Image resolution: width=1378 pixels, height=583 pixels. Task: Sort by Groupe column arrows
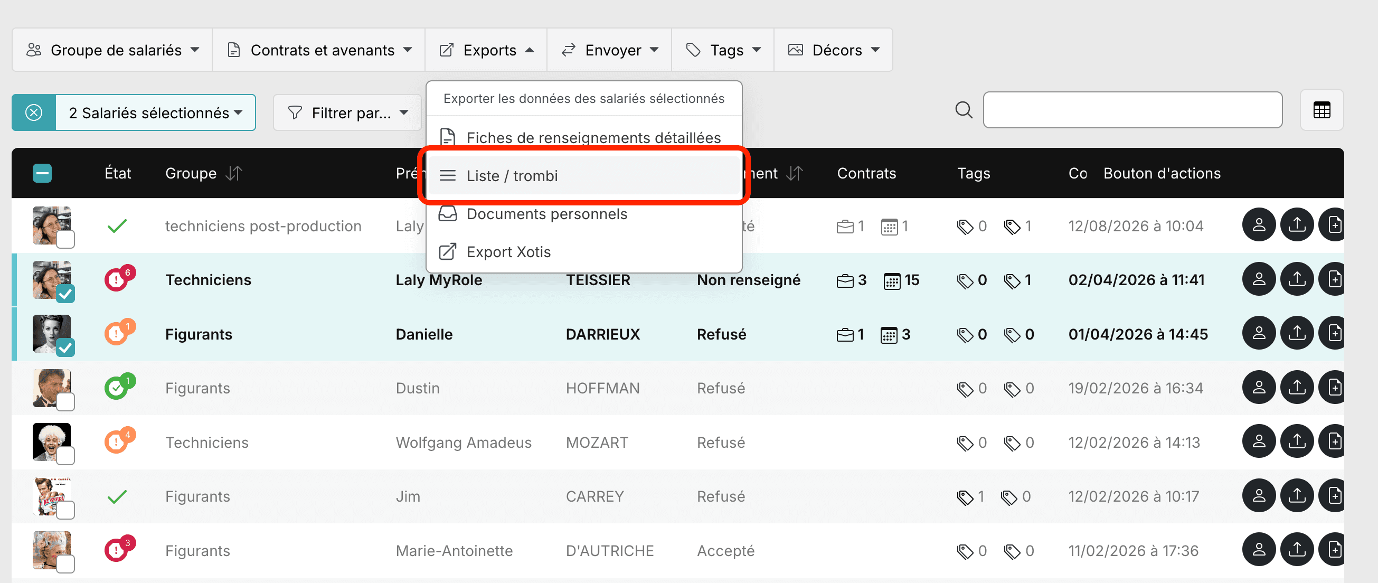[234, 173]
